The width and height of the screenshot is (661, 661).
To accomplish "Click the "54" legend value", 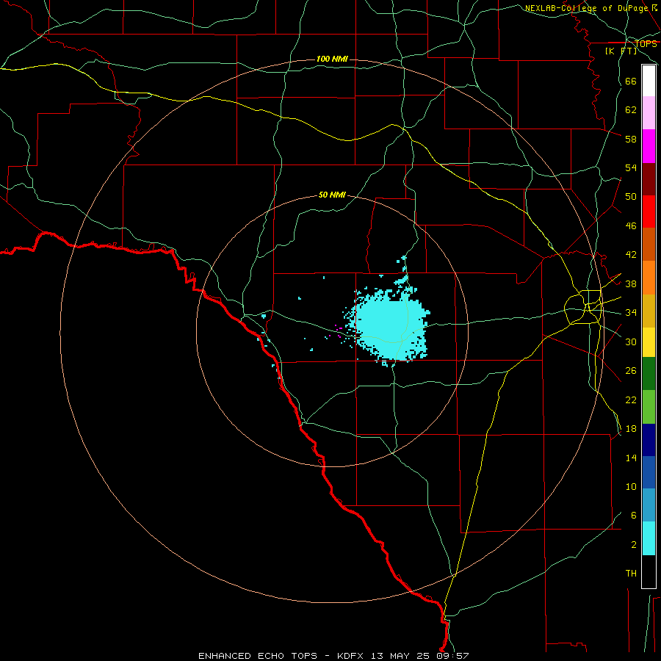I will 631,167.
